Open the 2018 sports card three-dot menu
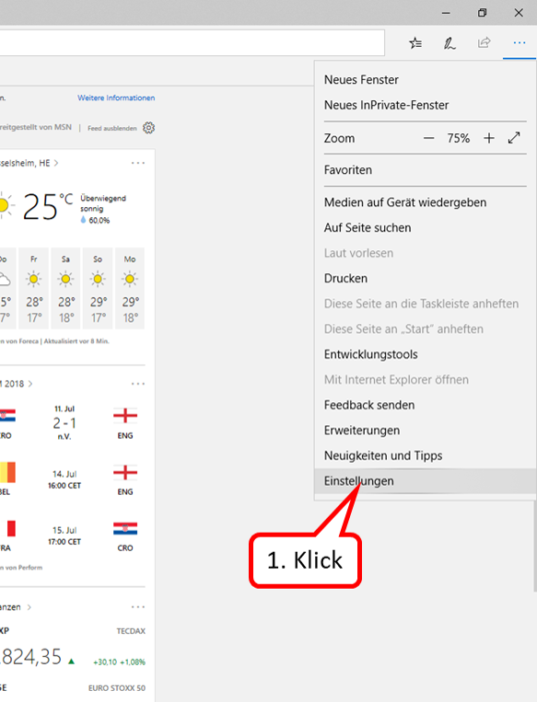This screenshot has width=537, height=702. [138, 384]
